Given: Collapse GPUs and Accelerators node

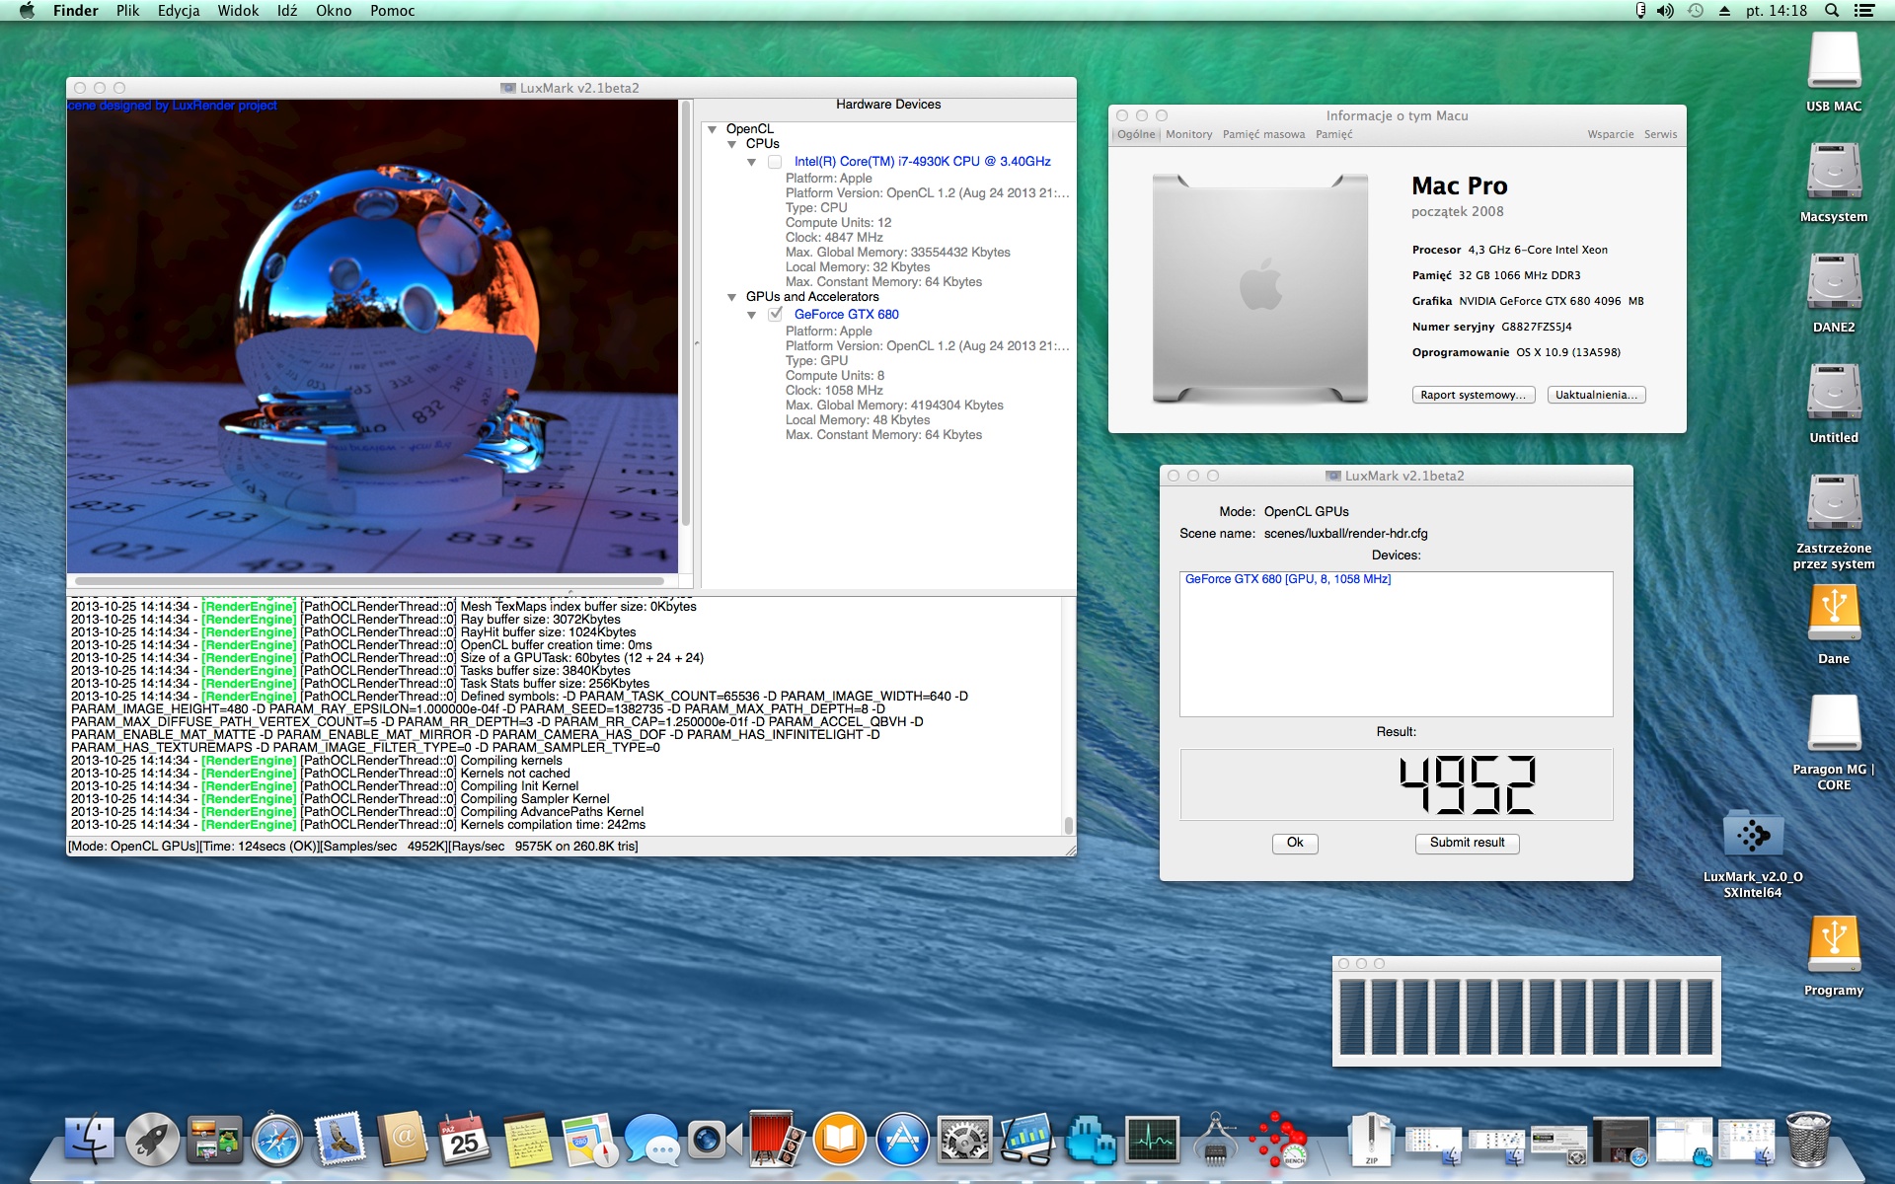Looking at the screenshot, I should pyautogui.click(x=731, y=297).
